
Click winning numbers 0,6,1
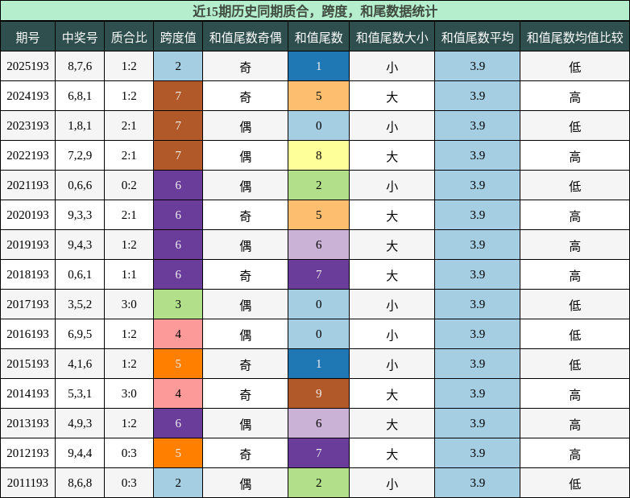click(80, 274)
